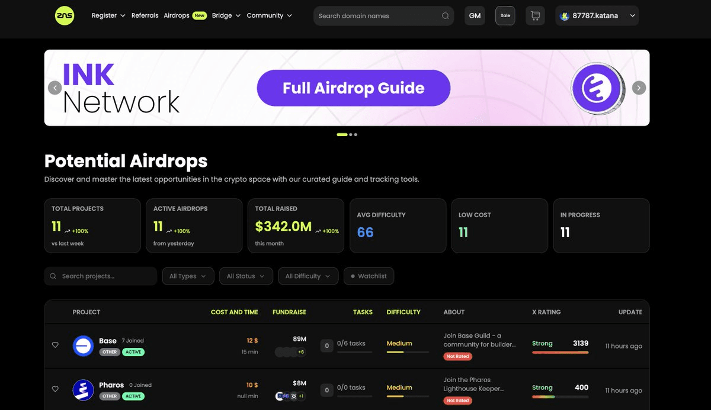This screenshot has width=711, height=410.
Task: Toggle the Watchlist filter
Action: coord(369,276)
